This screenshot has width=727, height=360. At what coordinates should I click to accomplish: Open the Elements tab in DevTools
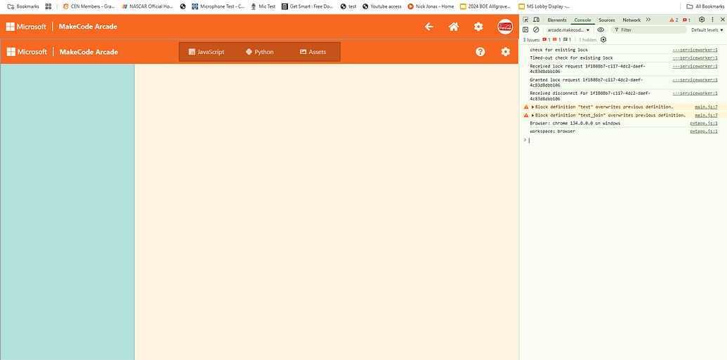(557, 20)
